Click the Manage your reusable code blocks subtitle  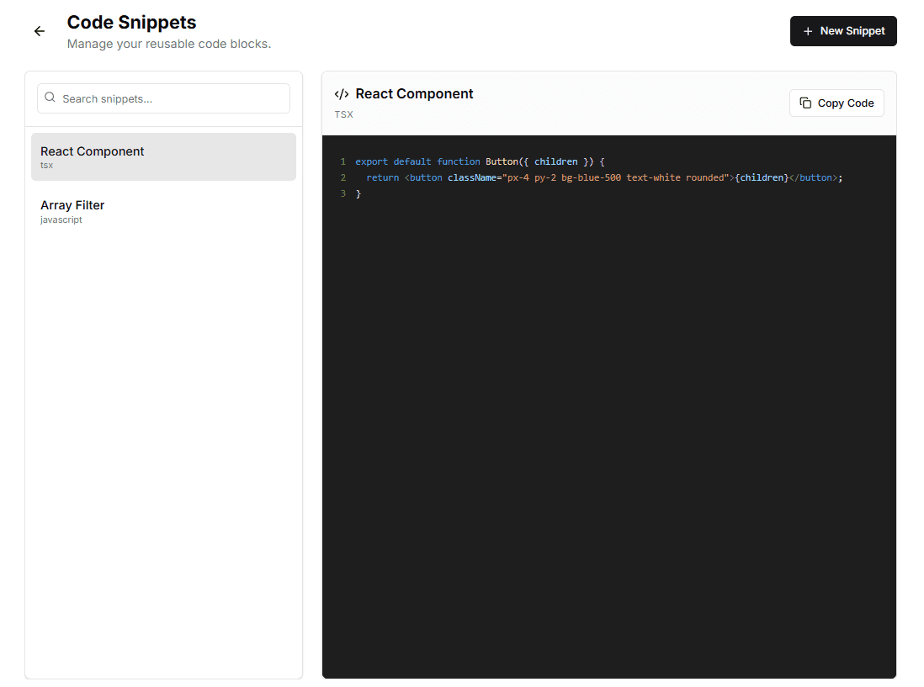169,44
